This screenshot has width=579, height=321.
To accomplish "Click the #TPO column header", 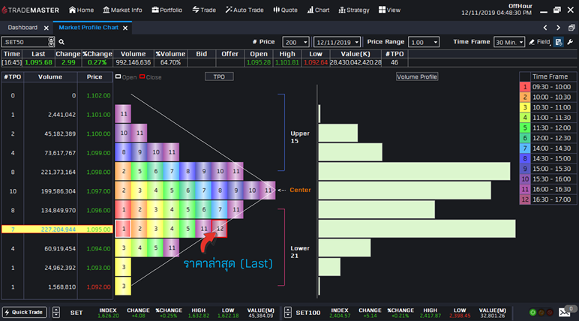I will coord(13,76).
